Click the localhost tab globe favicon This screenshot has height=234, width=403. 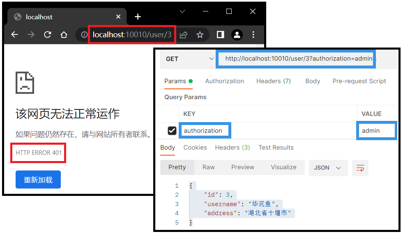pyautogui.click(x=18, y=17)
